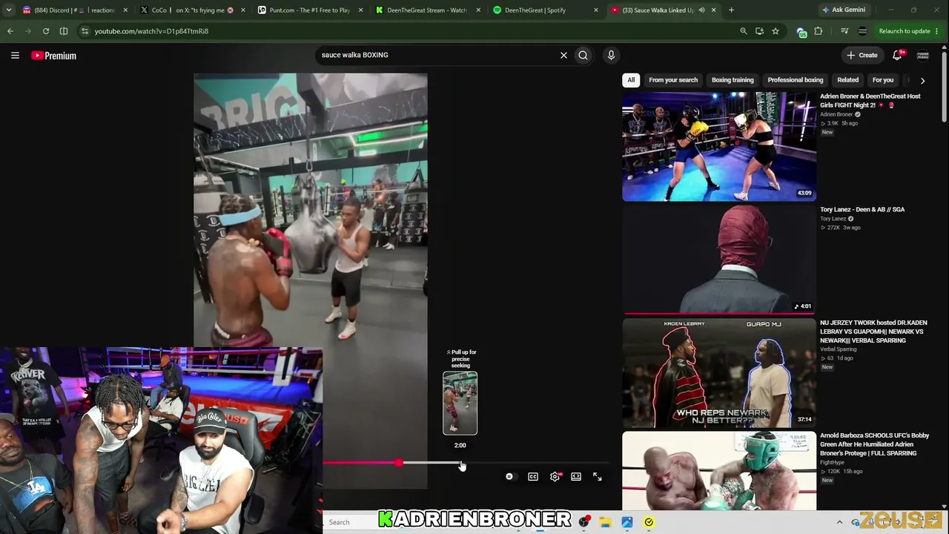This screenshot has width=949, height=534.
Task: Click the address bar URL
Action: [x=151, y=31]
